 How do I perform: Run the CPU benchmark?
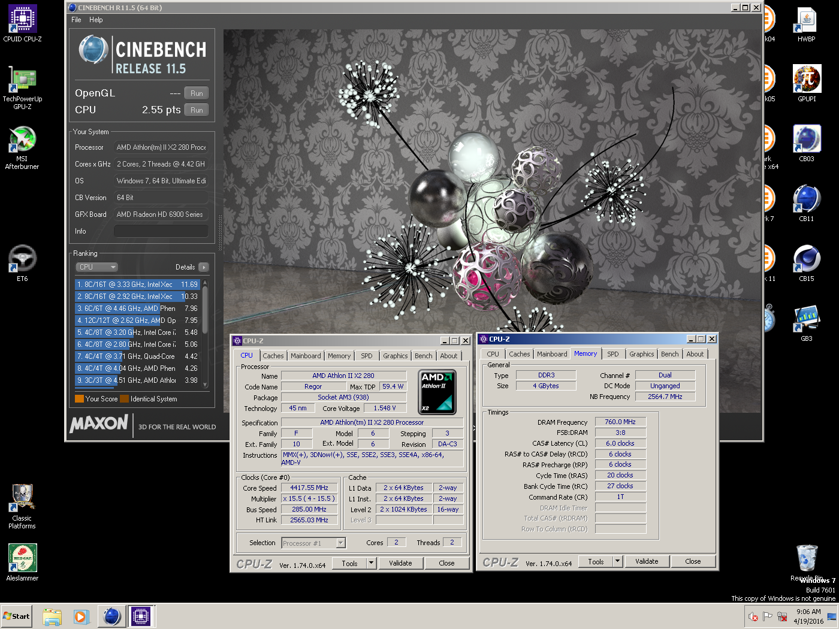coord(197,110)
